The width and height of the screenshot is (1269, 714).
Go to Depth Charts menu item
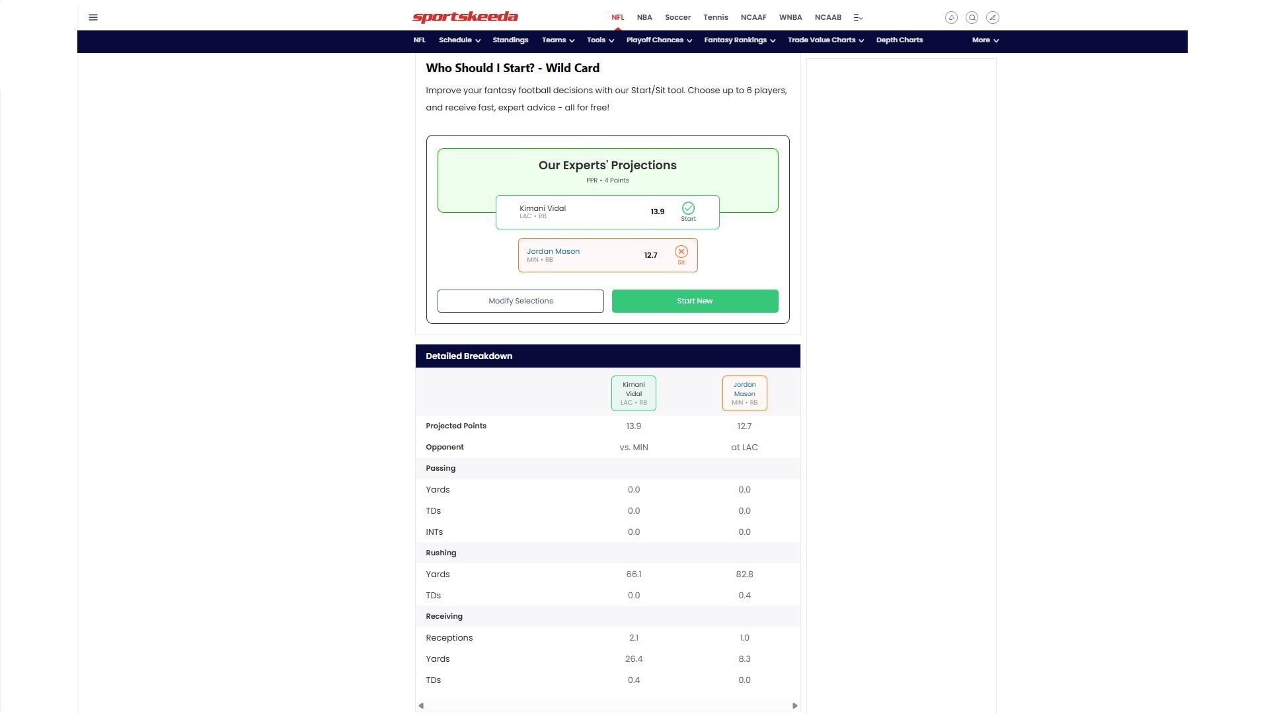899,40
